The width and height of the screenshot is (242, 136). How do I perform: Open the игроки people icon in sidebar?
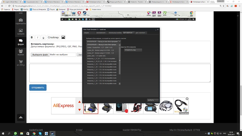[x=21, y=51]
